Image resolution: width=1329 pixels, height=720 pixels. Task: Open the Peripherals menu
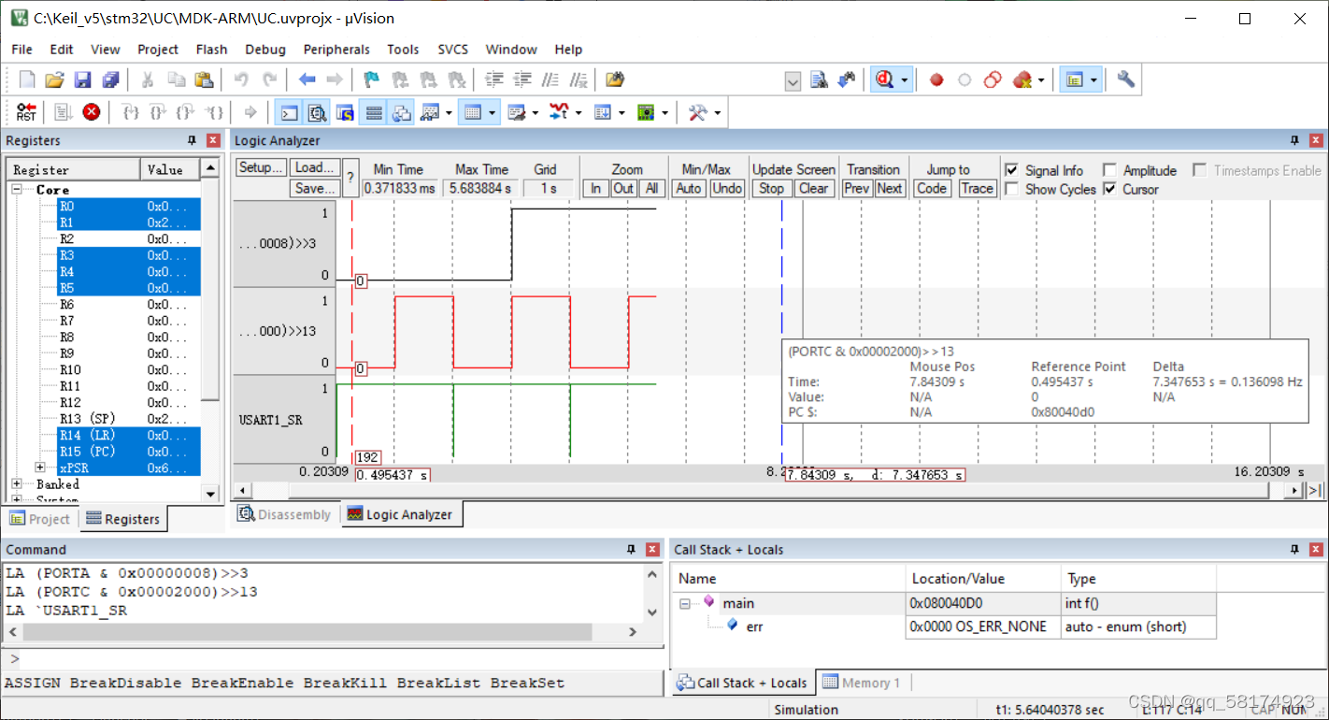[336, 50]
